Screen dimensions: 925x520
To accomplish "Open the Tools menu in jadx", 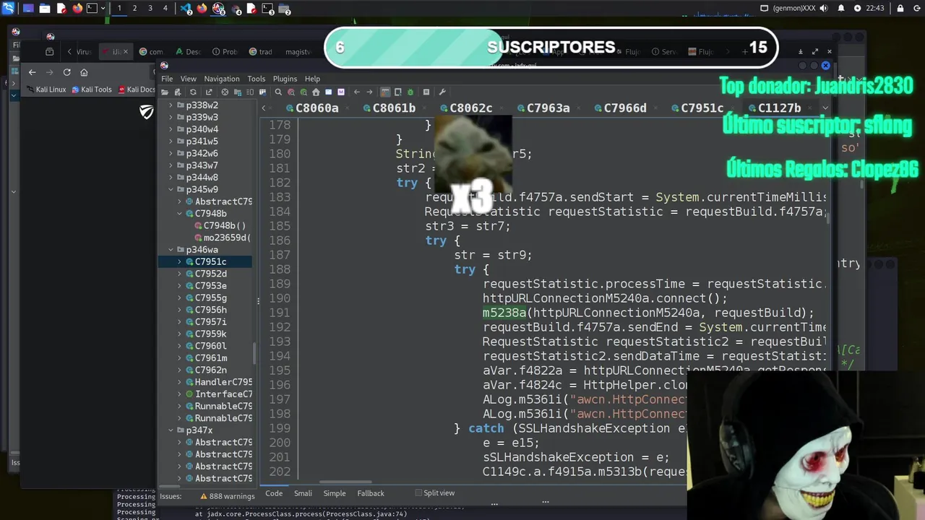I will [x=256, y=79].
